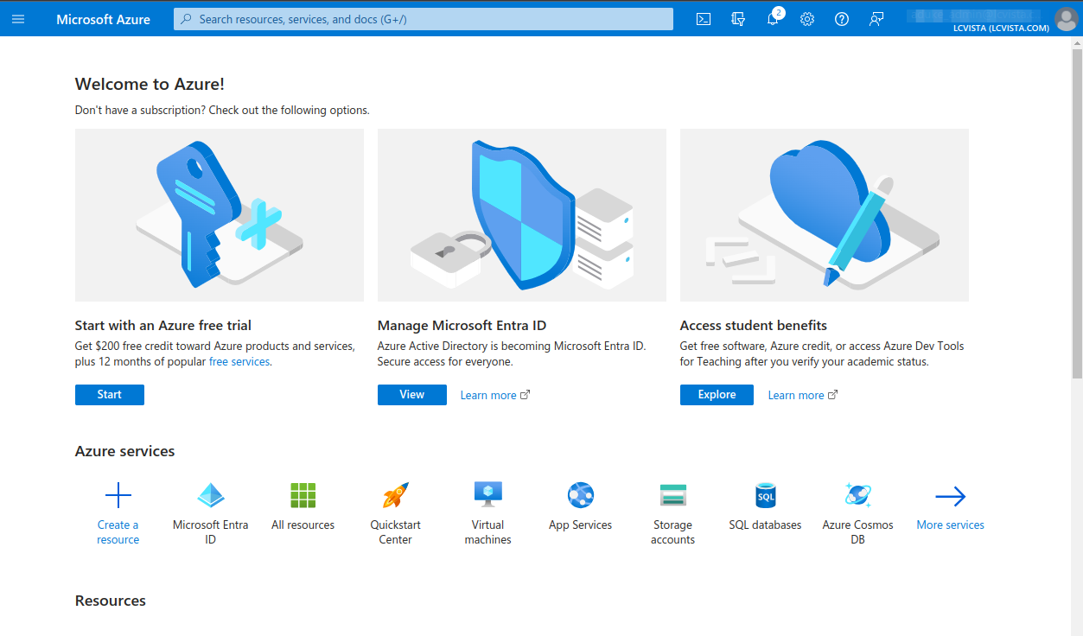This screenshot has height=636, width=1083.
Task: Click the Start free trial button
Action: [110, 395]
